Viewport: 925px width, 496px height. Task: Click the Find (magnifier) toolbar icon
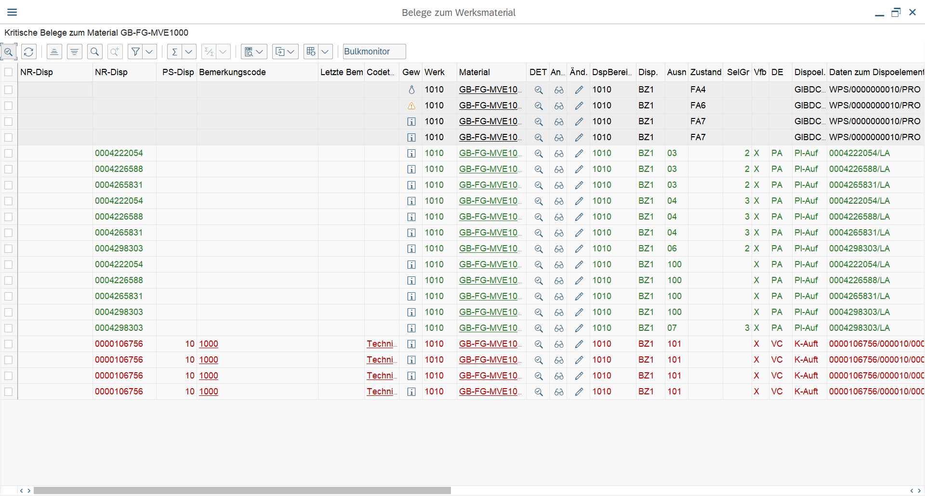(95, 52)
